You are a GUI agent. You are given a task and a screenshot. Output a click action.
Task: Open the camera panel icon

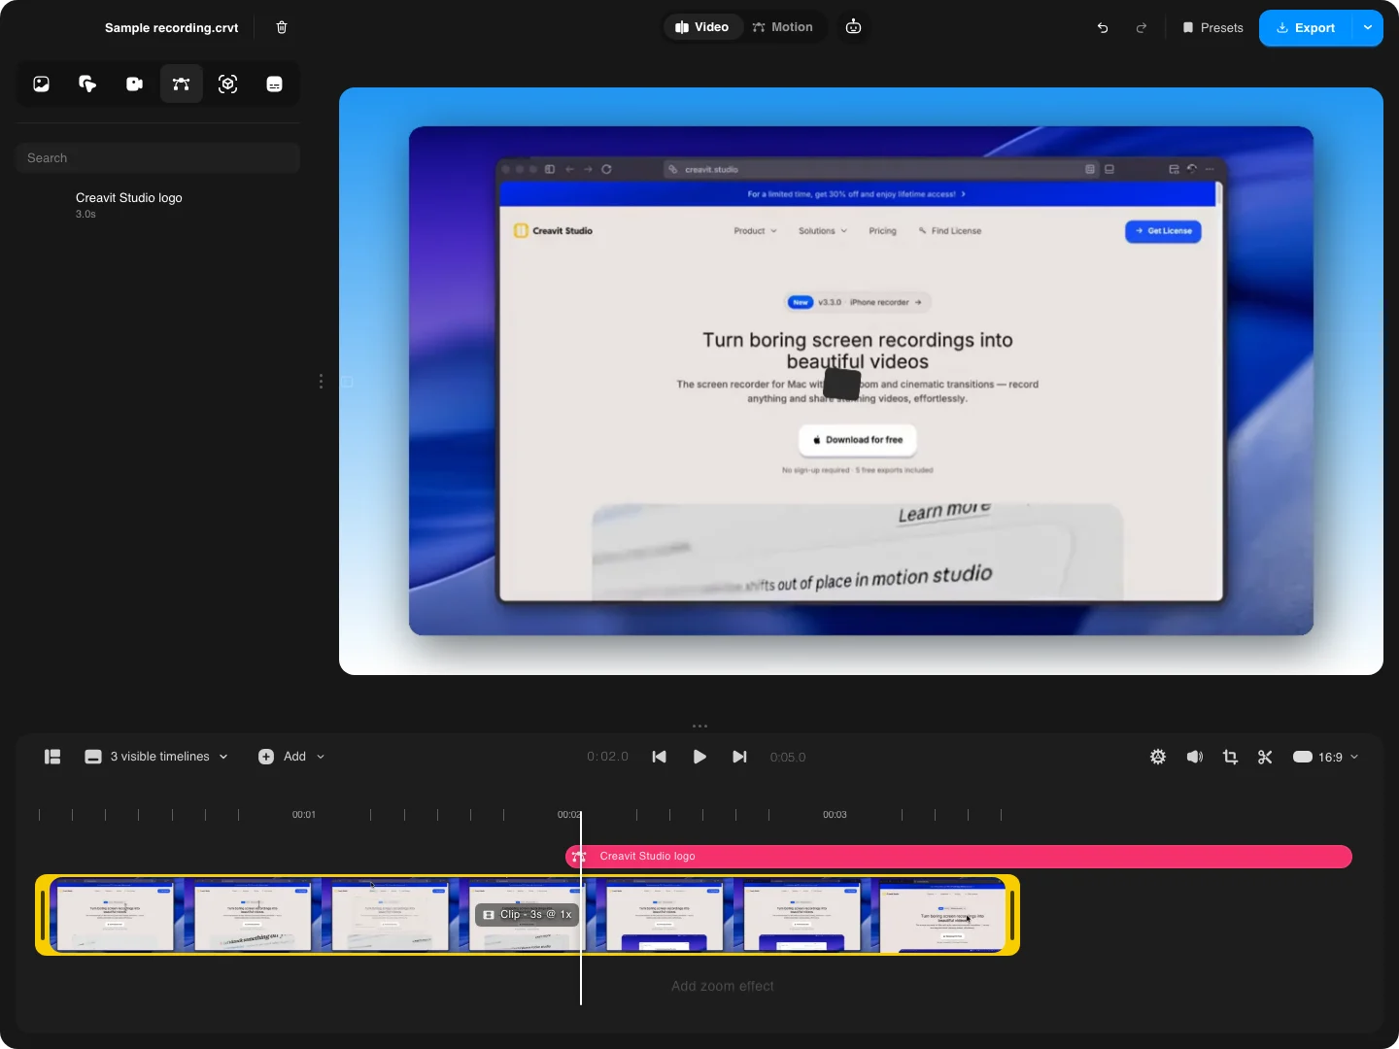point(134,84)
